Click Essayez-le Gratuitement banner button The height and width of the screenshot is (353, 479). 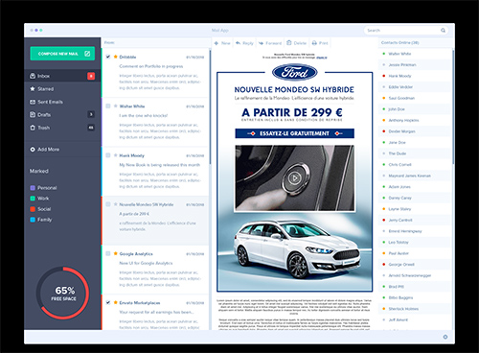tap(294, 133)
